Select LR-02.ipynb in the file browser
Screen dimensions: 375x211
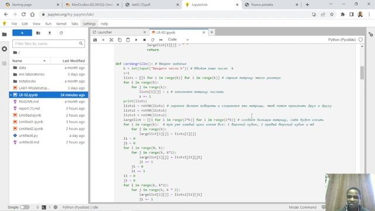pyautogui.click(x=49, y=95)
